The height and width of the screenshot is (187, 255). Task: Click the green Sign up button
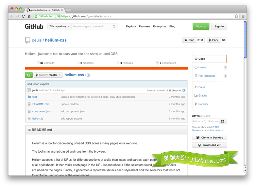tap(201, 26)
